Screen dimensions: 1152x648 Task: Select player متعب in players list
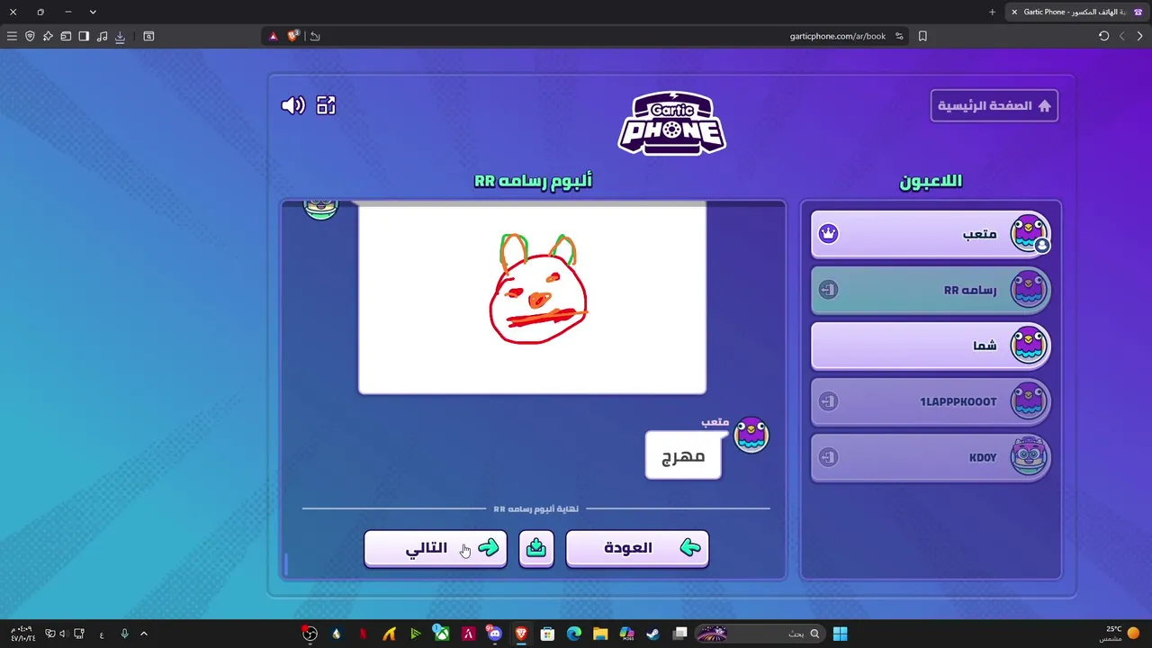pyautogui.click(x=931, y=234)
